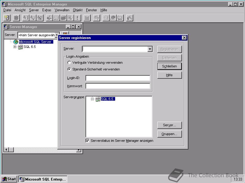Open the Windows Start menu

[x=9, y=179]
